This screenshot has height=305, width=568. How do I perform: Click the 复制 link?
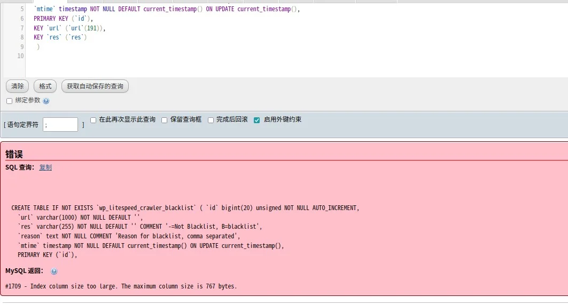(45, 167)
